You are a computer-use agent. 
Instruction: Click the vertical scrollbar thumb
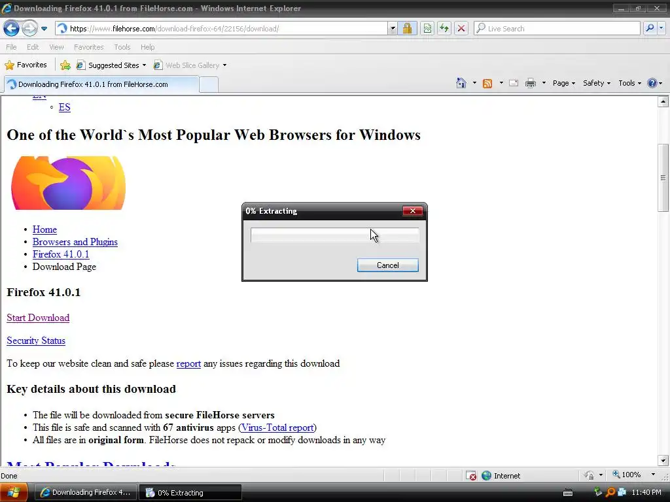(663, 178)
